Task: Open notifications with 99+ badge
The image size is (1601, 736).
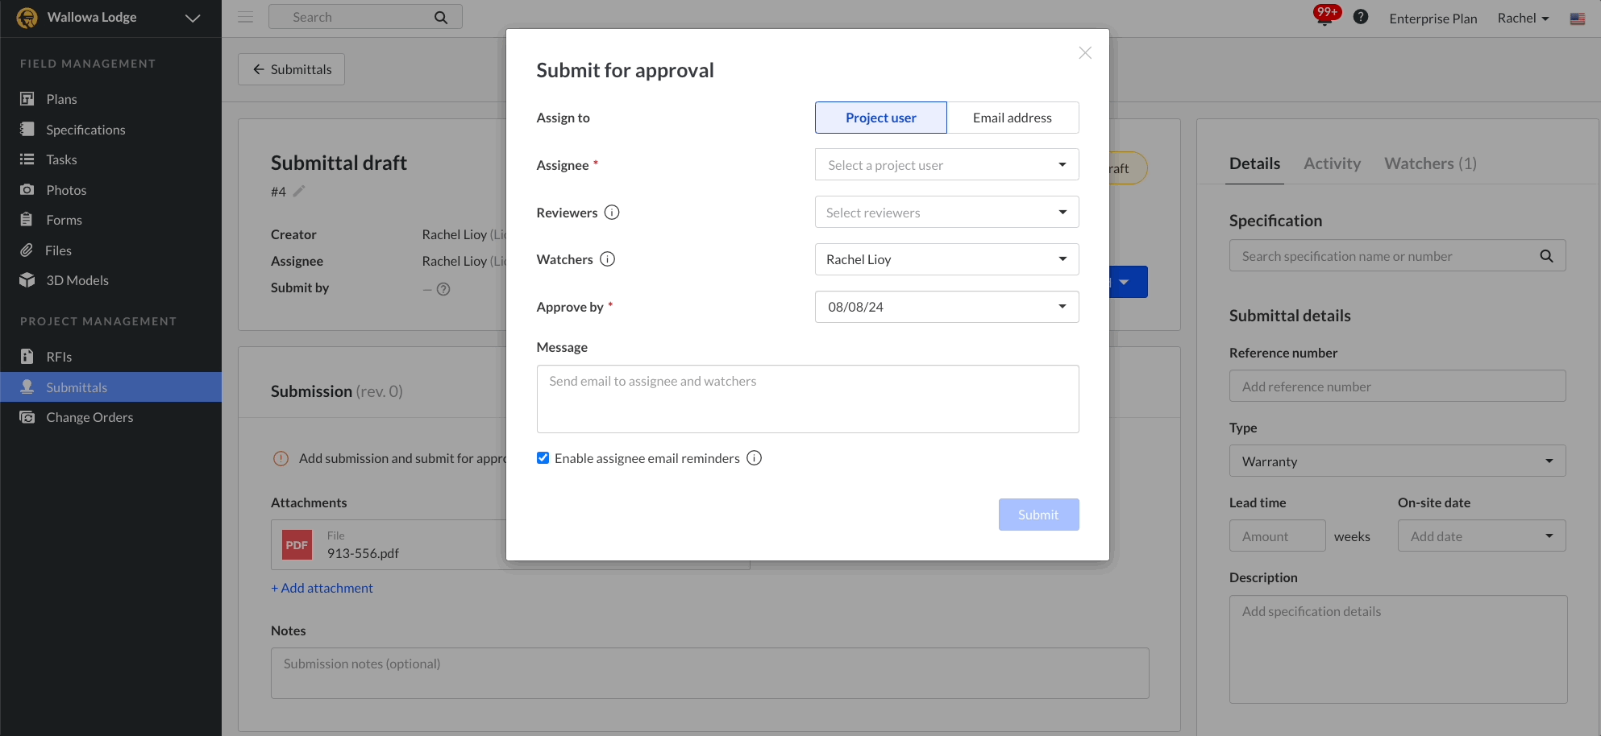Action: pos(1324,17)
